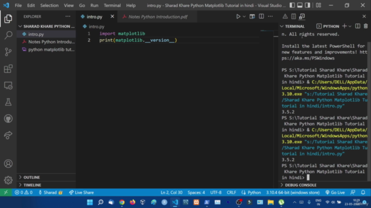Screen dimensions: 371x208
Task: Select the Terminal icon in side panel header
Action: [x=302, y=16]
